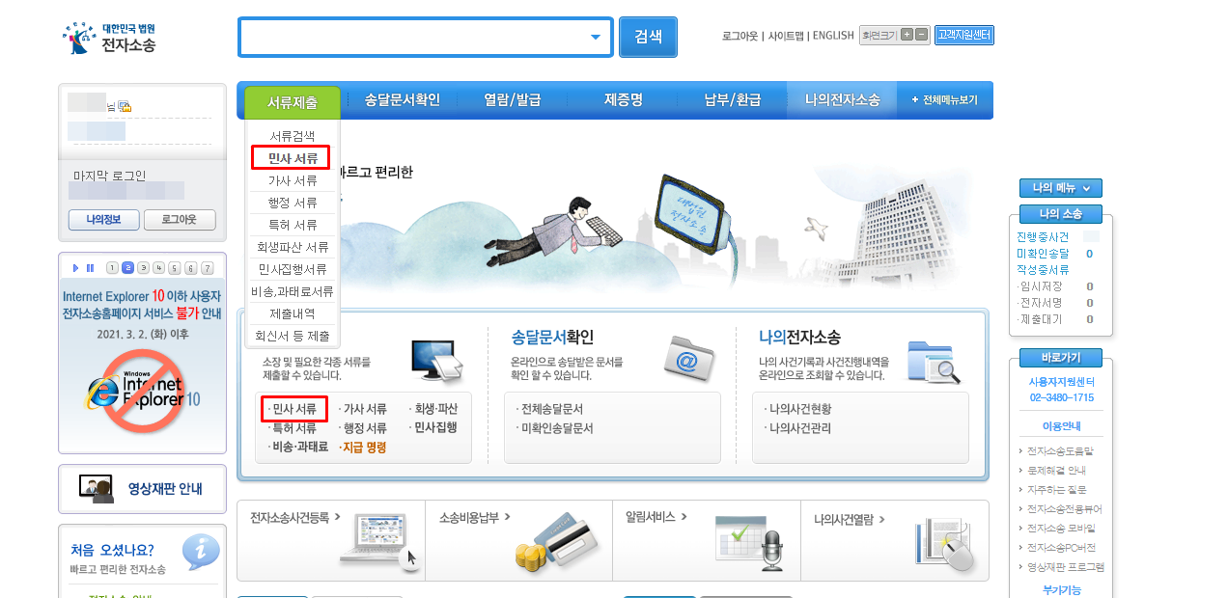Select 회신서 등 제출 in dropdown
Image resolution: width=1228 pixels, height=598 pixels.
pos(293,337)
